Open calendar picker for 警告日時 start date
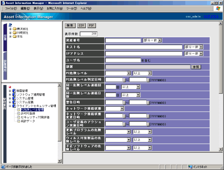Screen dimensions: 224x170 (x=124, y=102)
